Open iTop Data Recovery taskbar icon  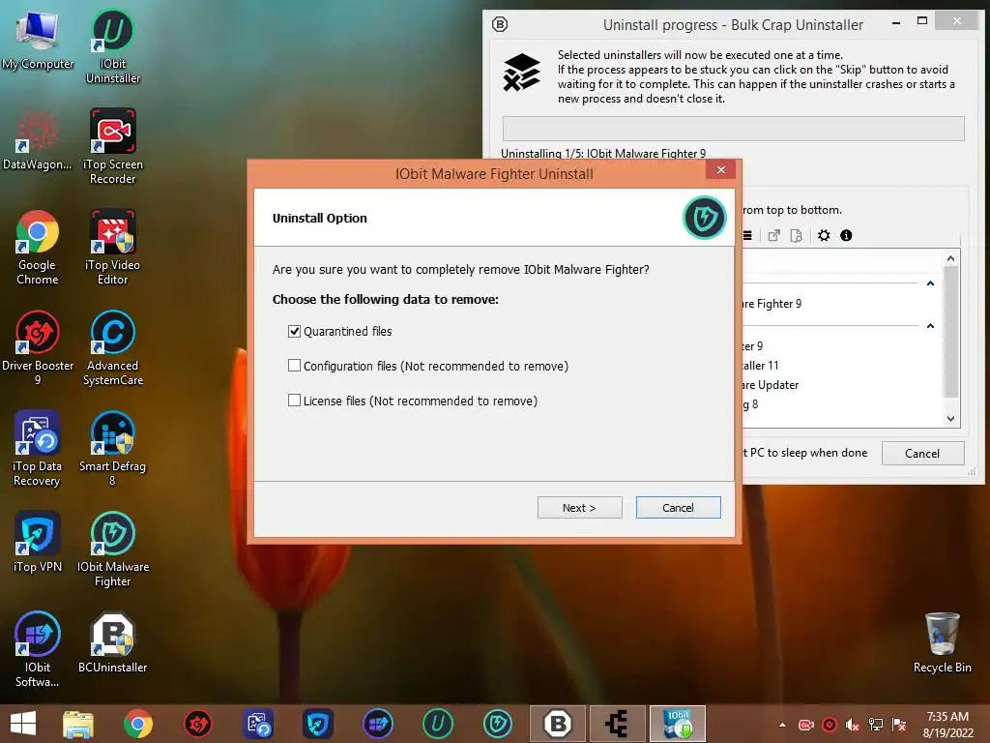(258, 724)
